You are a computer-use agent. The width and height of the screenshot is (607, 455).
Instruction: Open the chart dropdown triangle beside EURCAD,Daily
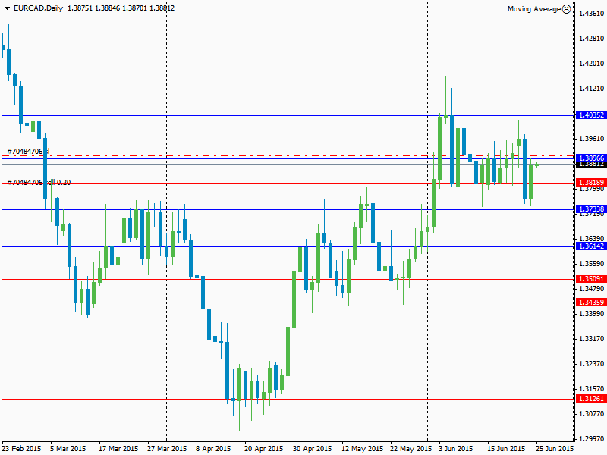[x=8, y=8]
